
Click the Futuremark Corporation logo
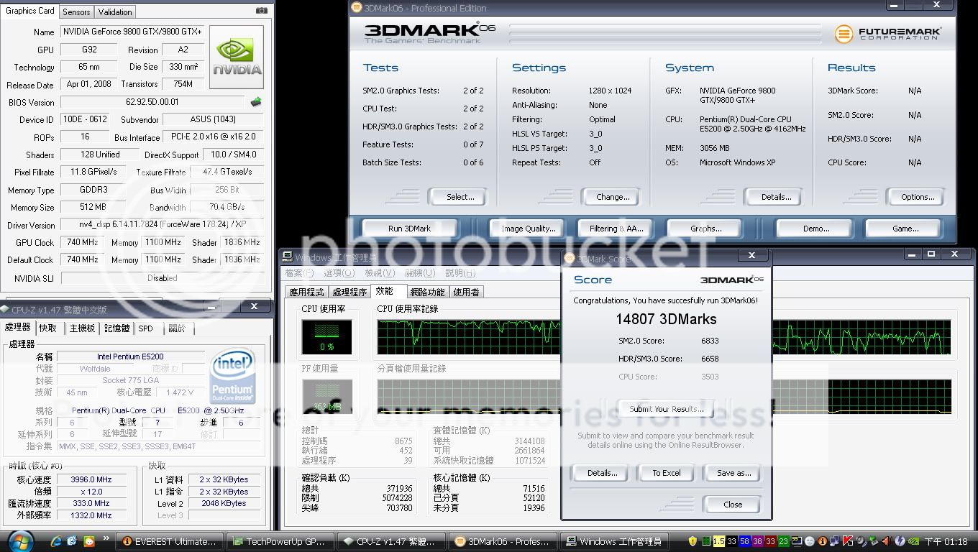pyautogui.click(x=888, y=34)
